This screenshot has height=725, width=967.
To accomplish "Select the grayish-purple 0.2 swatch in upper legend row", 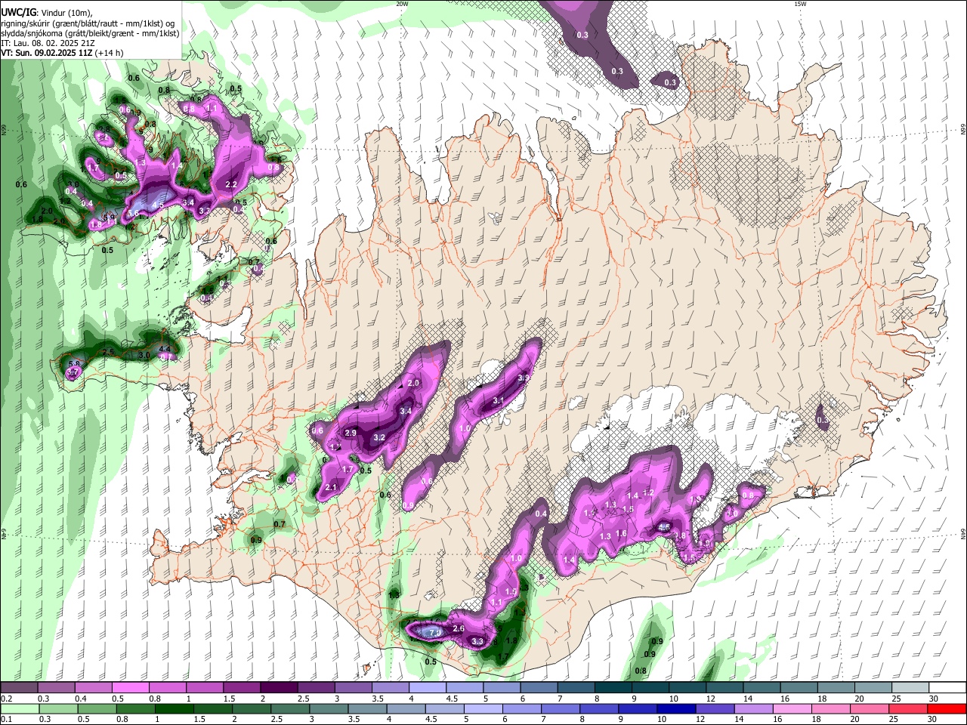I will click(18, 688).
